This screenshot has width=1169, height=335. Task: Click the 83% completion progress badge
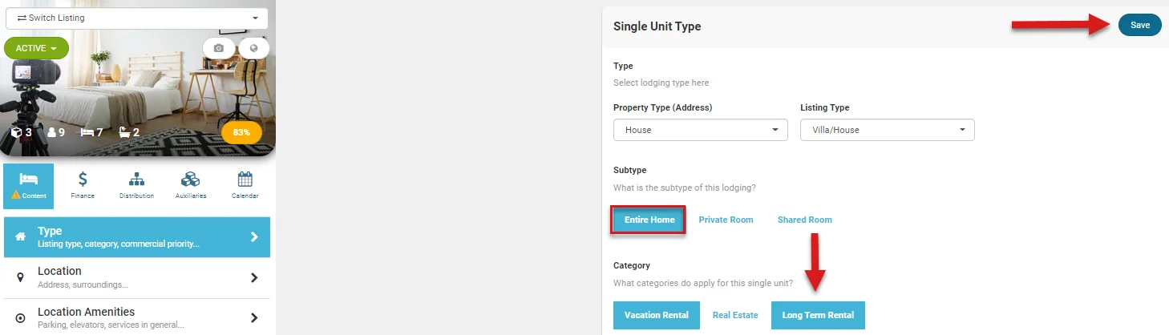point(241,132)
